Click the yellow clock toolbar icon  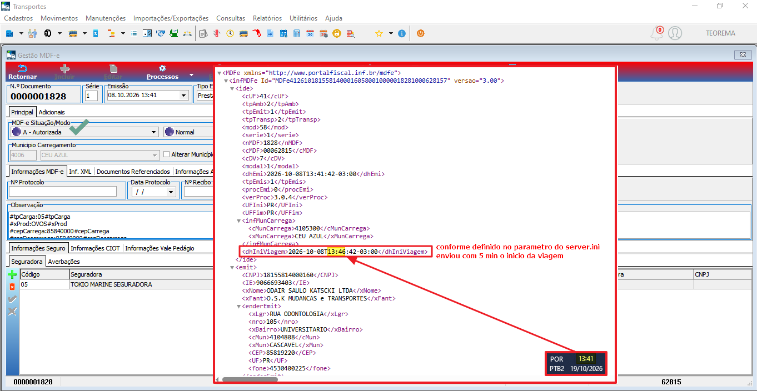click(230, 33)
